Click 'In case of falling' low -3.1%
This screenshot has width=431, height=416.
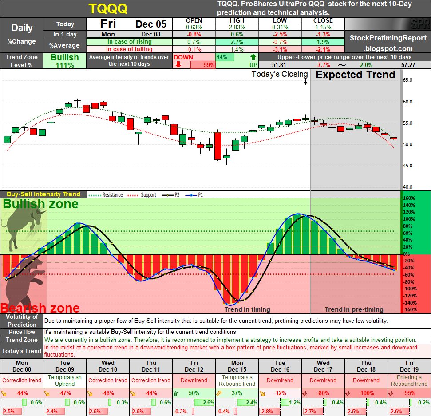pos(280,49)
